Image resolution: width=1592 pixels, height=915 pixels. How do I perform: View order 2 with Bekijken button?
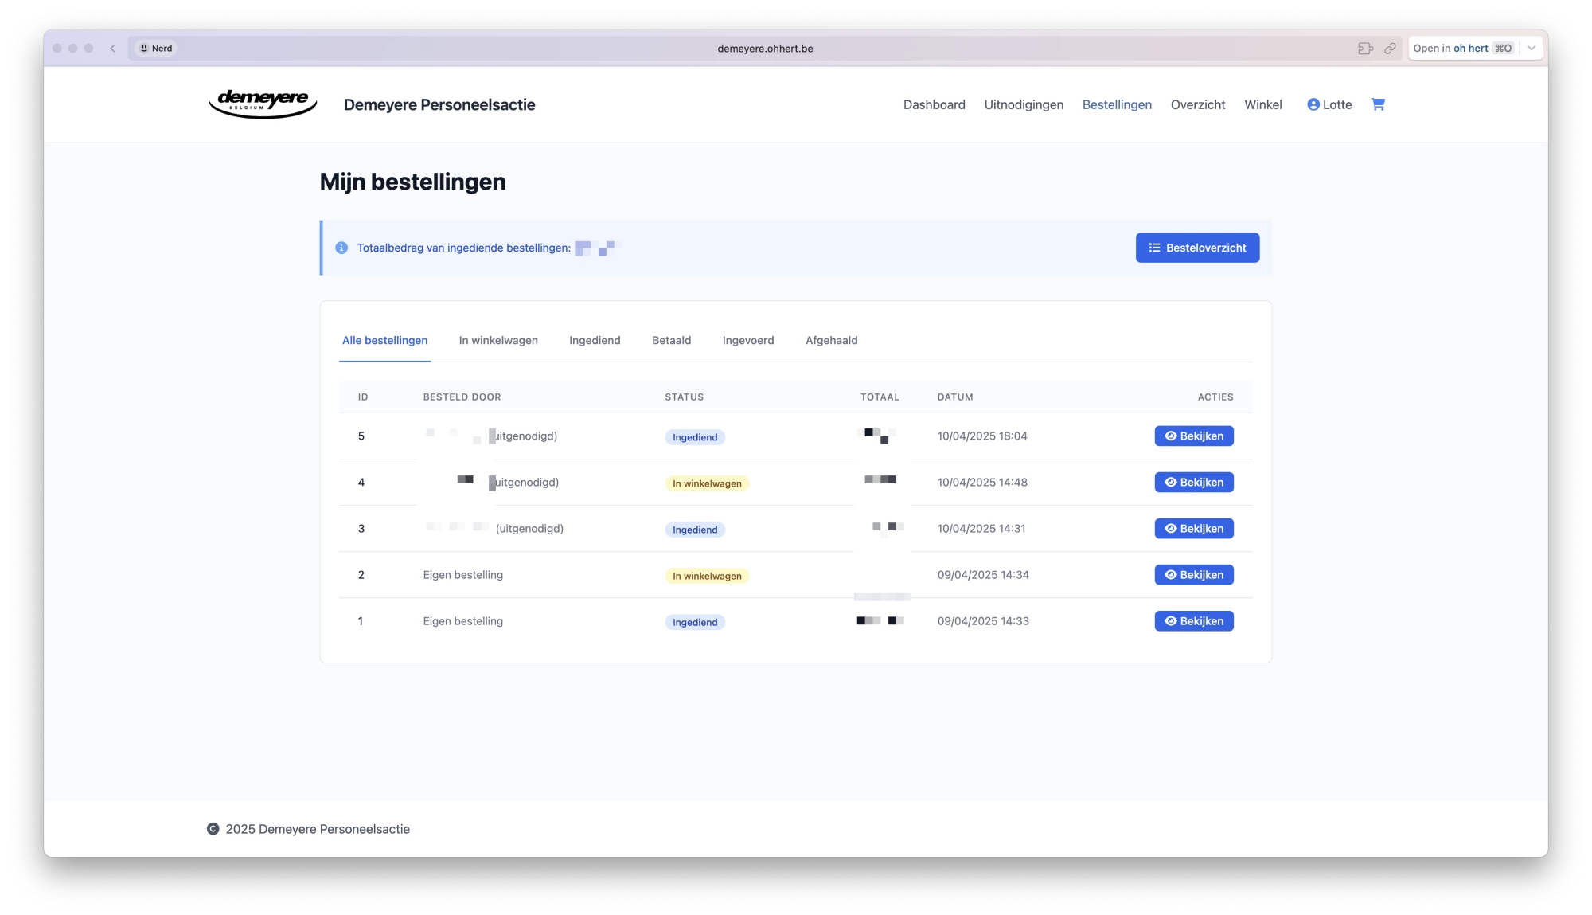coord(1194,575)
